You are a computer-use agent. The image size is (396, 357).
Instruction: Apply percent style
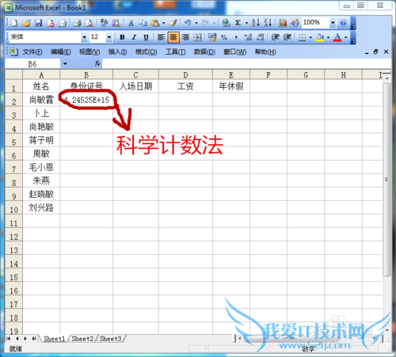[x=224, y=37]
